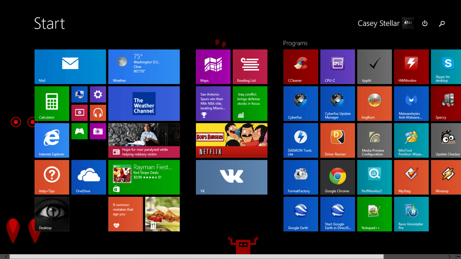Open the small Camera tile

pyautogui.click(x=98, y=131)
